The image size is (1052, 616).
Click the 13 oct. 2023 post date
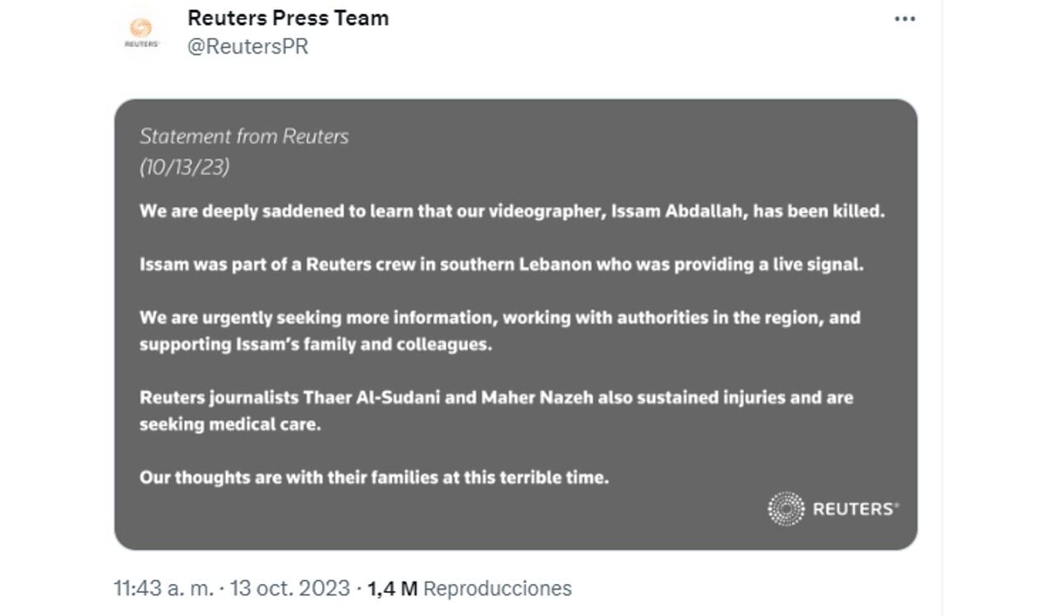[x=290, y=589]
